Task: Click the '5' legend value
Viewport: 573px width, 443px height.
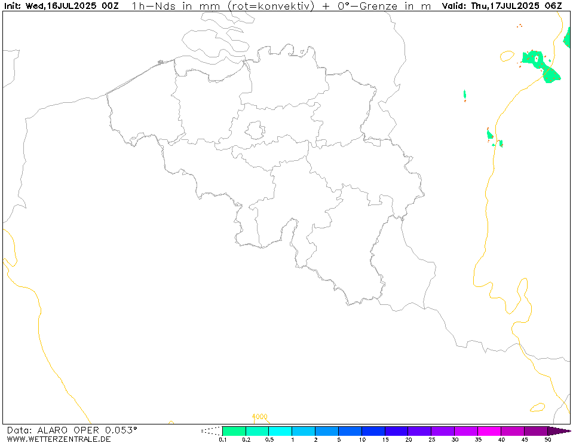Action: click(339, 439)
